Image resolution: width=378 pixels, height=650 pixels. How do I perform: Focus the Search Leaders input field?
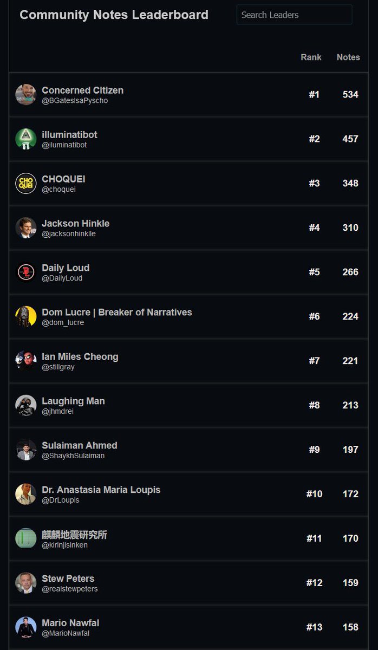[294, 15]
